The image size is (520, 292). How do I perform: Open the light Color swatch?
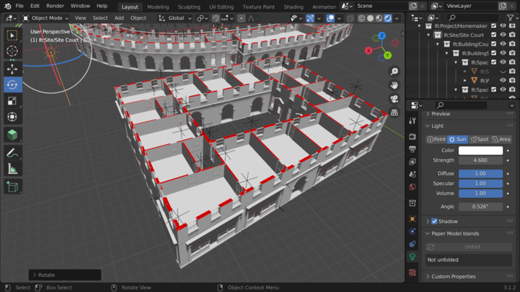(x=480, y=151)
